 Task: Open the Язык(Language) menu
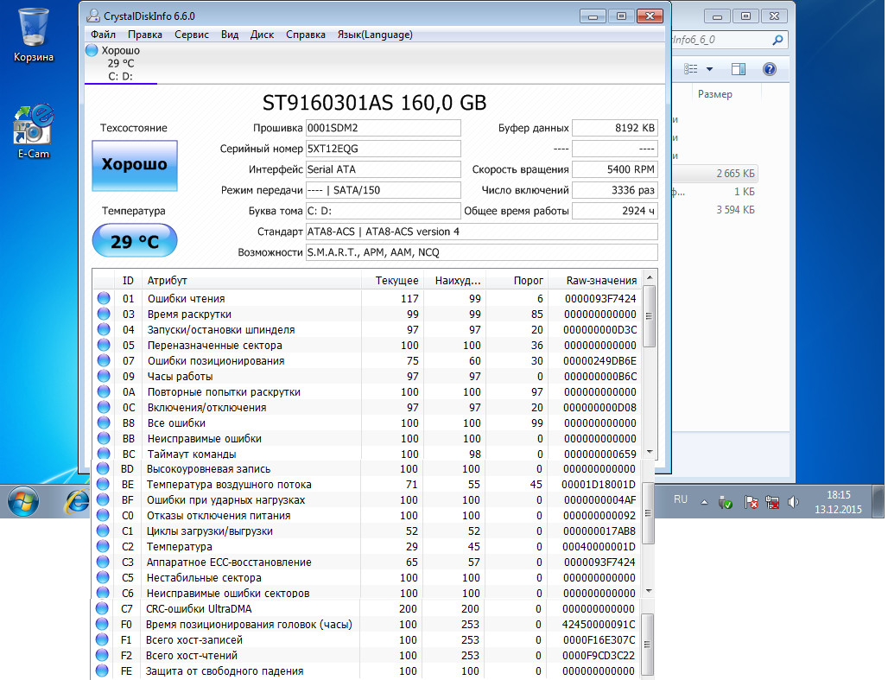tap(374, 35)
